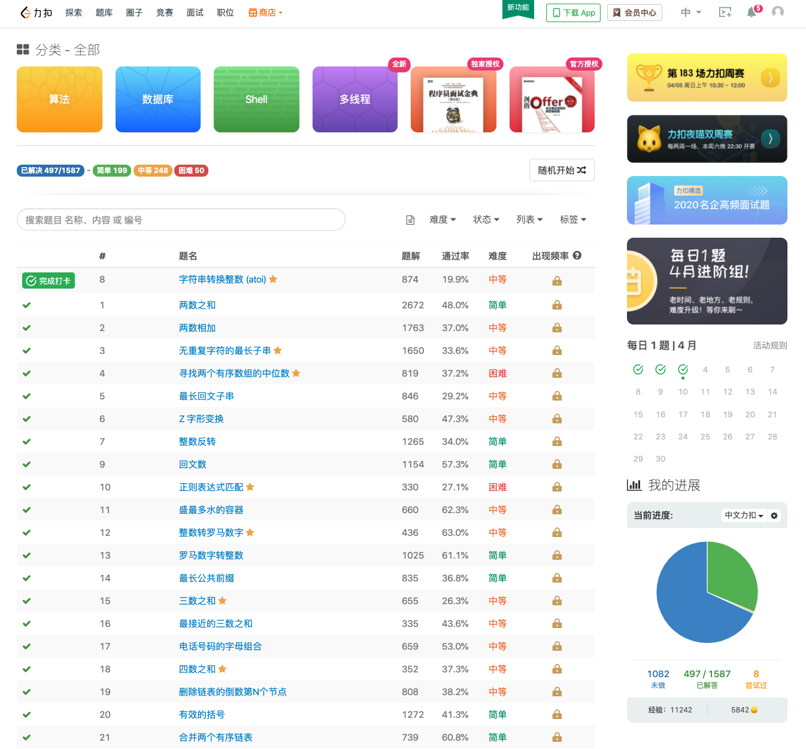Click the solved checkmark next to 两数相加
The width and height of the screenshot is (806, 749).
pos(26,328)
